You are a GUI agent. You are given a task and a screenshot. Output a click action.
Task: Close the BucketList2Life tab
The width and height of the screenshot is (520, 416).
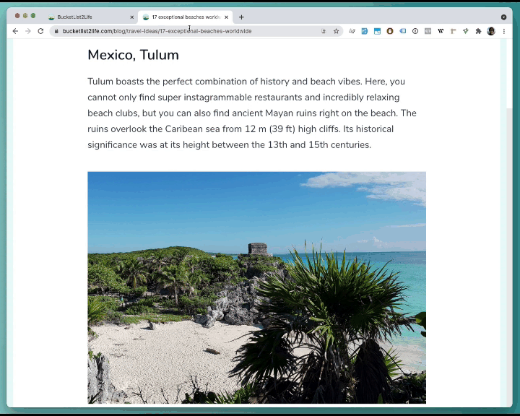pyautogui.click(x=131, y=17)
